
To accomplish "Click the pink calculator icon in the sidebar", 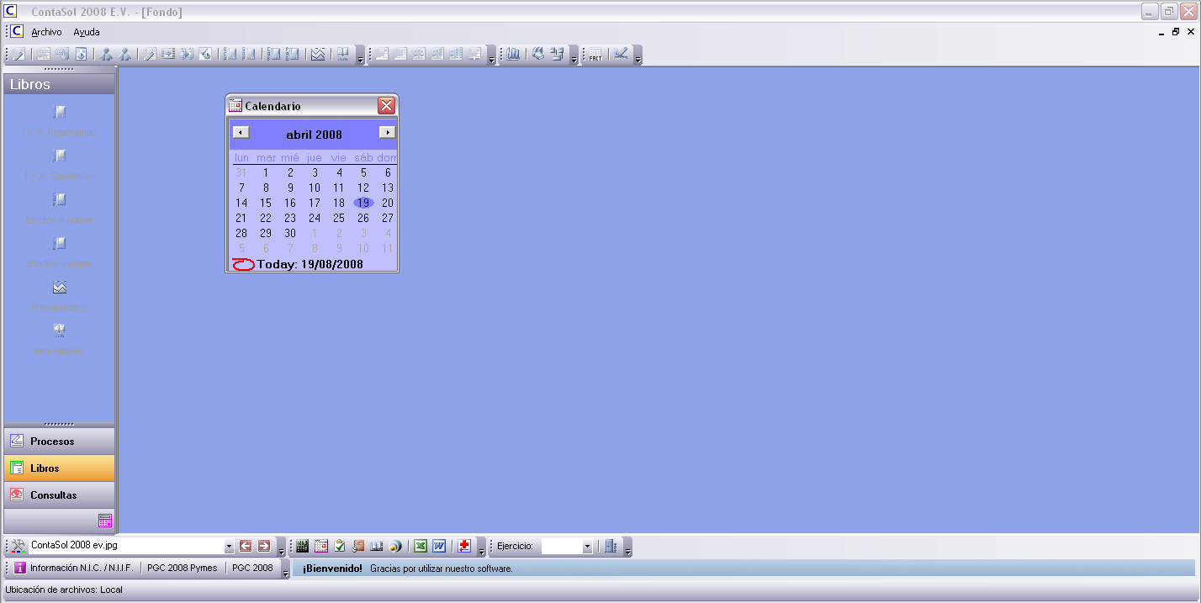I will point(105,521).
